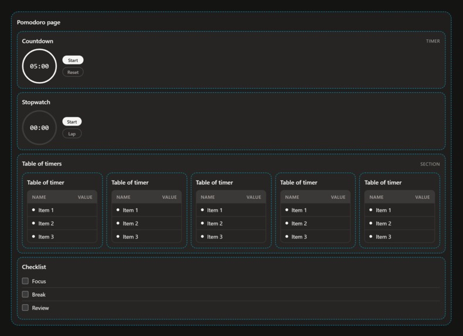Click VALUE header in the second timer table
Image resolution: width=463 pixels, height=336 pixels.
(x=169, y=197)
